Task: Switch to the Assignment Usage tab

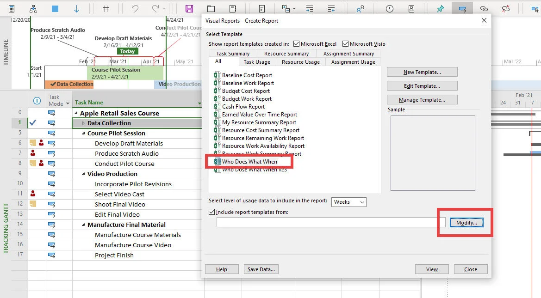Action: tap(353, 62)
